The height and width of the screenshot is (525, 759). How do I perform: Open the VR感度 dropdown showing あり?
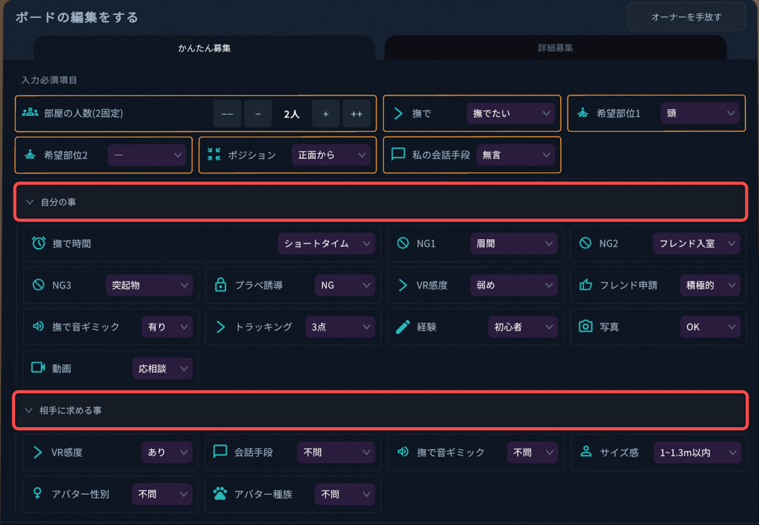167,452
